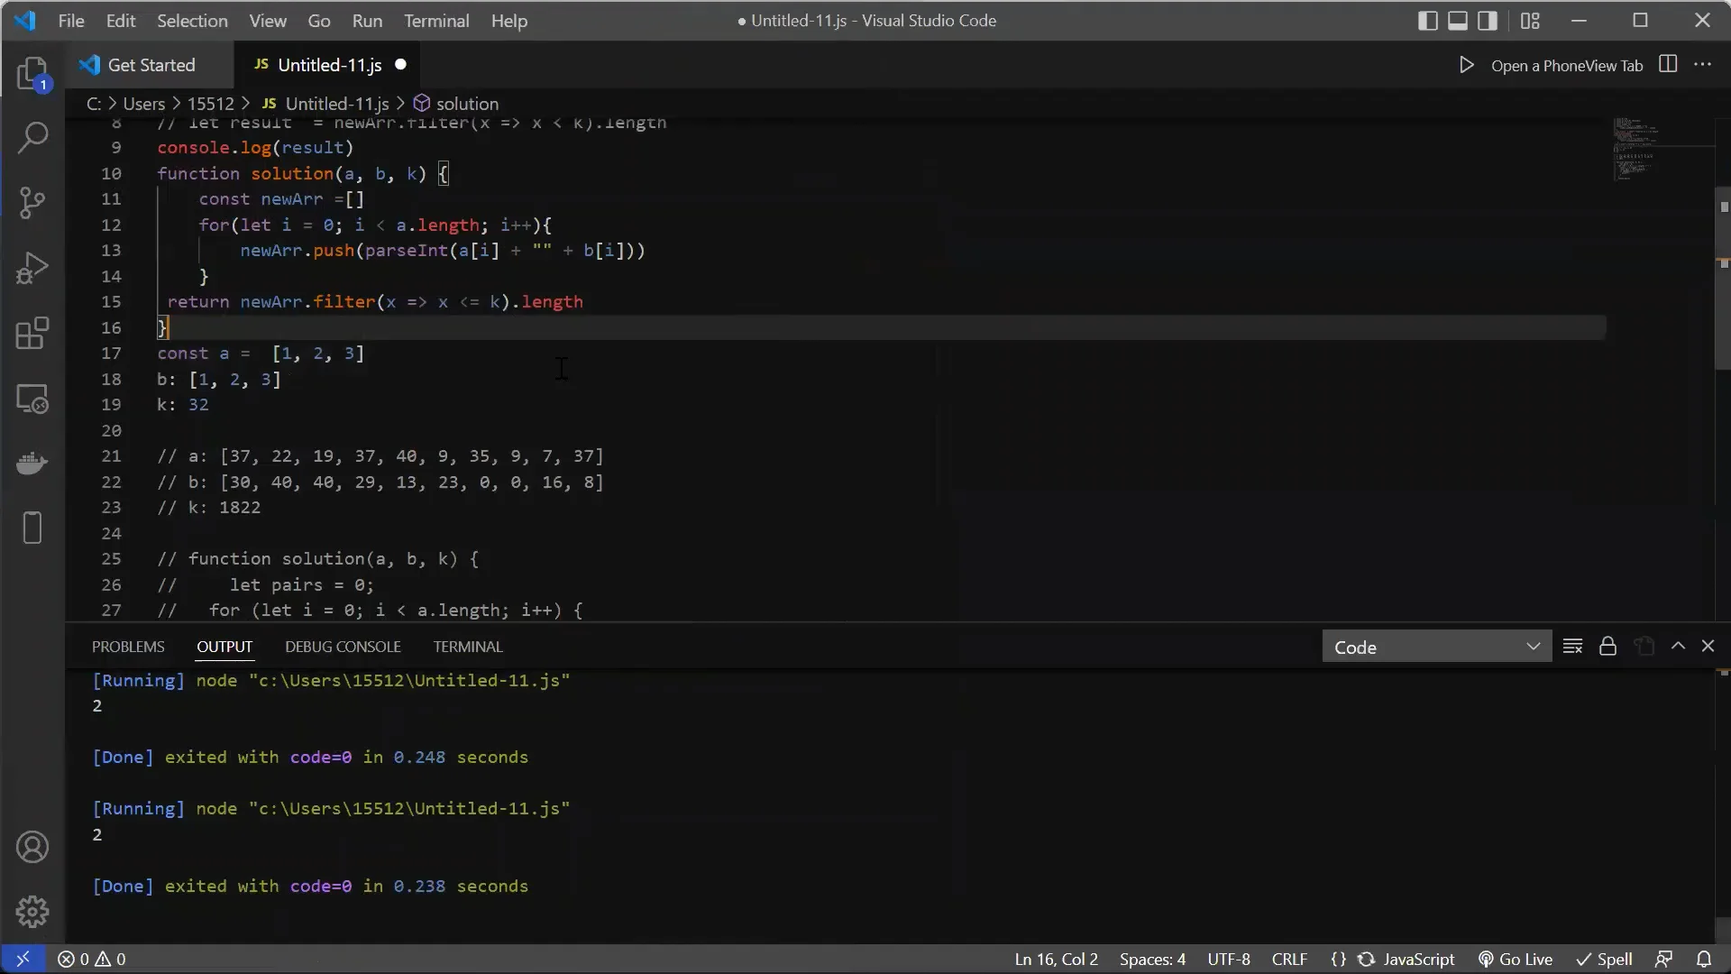Split the editor to the right

pos(1668,64)
